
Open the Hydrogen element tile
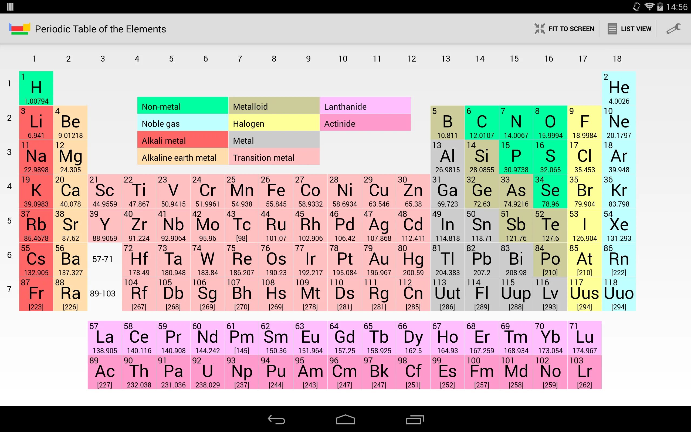coord(36,88)
